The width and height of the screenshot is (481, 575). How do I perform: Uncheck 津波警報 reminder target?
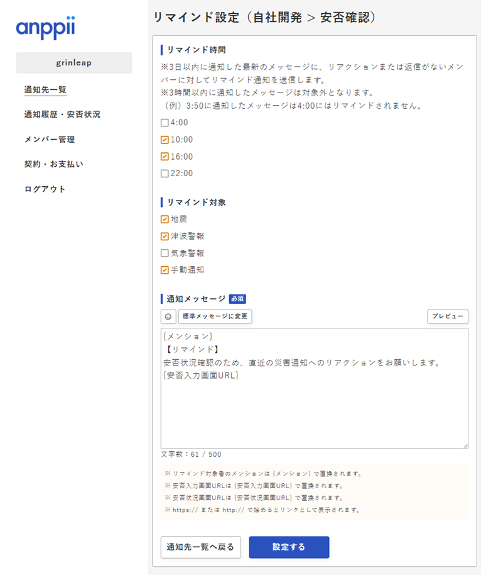pyautogui.click(x=165, y=237)
